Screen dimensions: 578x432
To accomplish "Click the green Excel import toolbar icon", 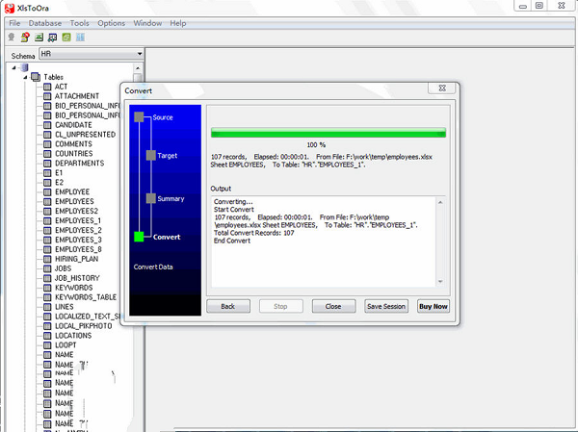I will pyautogui.click(x=39, y=38).
